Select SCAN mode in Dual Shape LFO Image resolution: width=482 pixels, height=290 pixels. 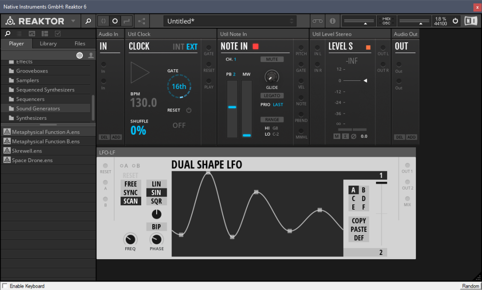131,201
